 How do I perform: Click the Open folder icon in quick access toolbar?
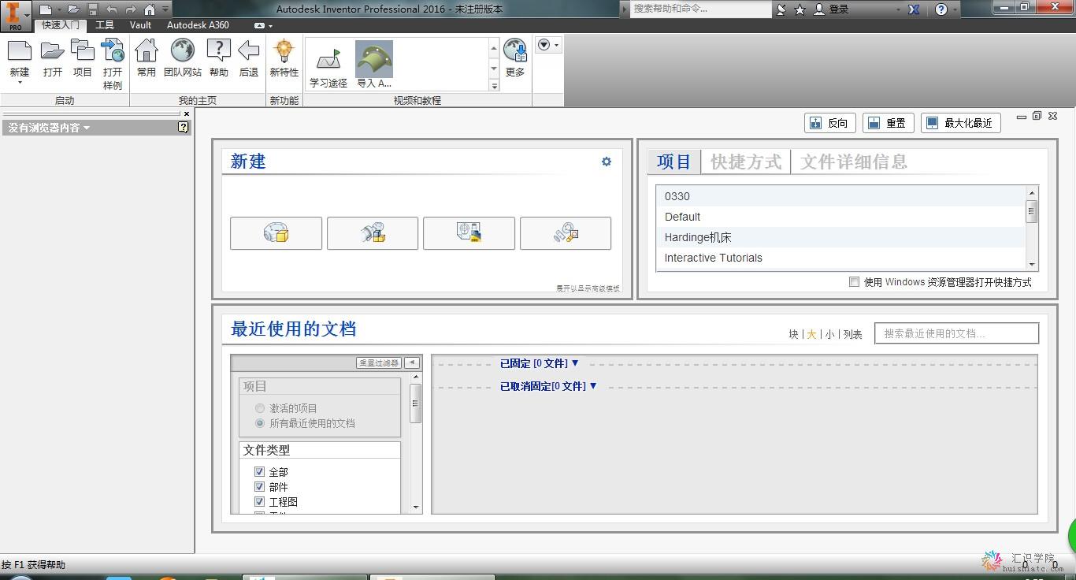click(x=73, y=9)
